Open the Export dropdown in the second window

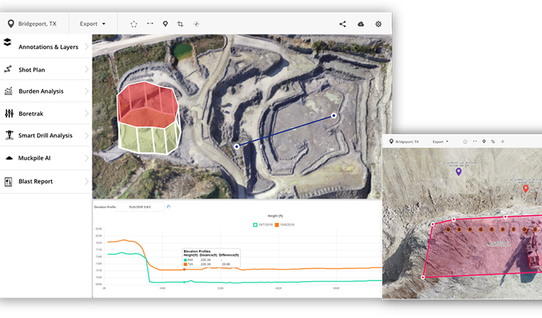[x=440, y=141]
